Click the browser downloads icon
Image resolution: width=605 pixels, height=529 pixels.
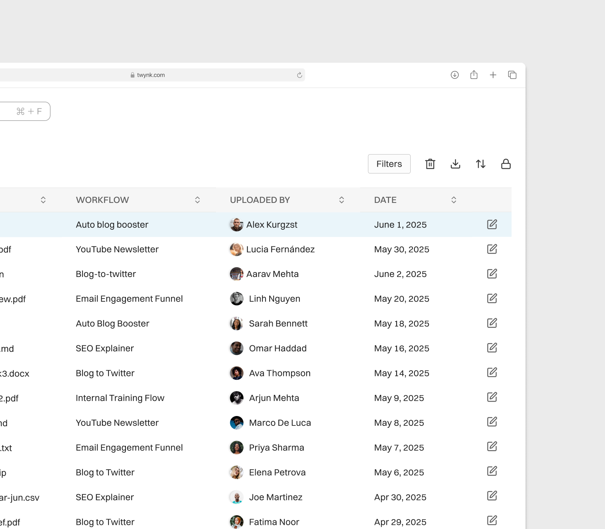455,75
